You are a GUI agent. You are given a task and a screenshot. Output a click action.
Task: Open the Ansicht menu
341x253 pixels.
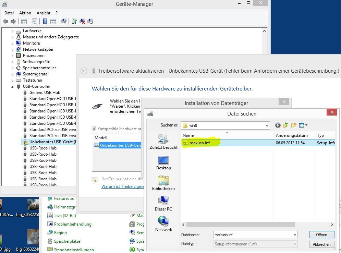(44, 13)
